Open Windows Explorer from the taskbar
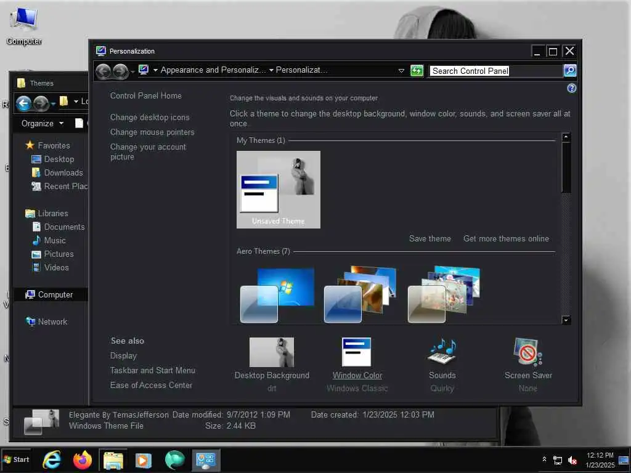This screenshot has width=631, height=473. (x=113, y=460)
